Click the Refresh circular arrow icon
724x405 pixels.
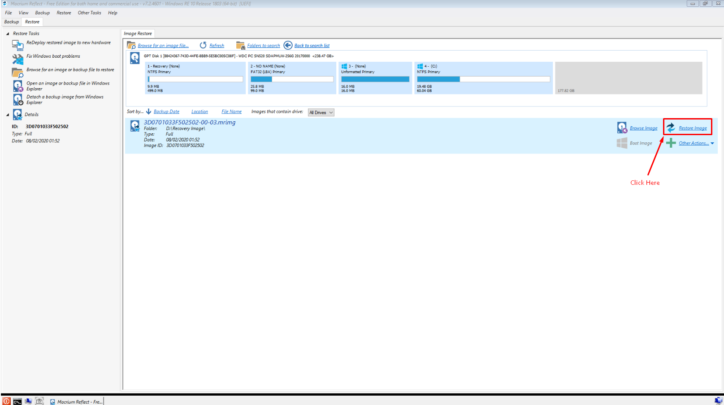pos(203,45)
